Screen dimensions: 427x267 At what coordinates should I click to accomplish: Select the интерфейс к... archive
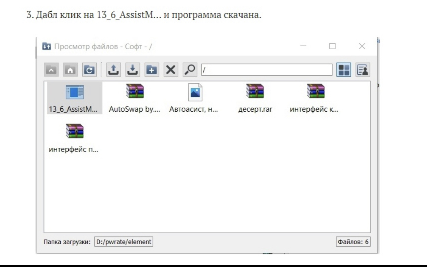(314, 98)
